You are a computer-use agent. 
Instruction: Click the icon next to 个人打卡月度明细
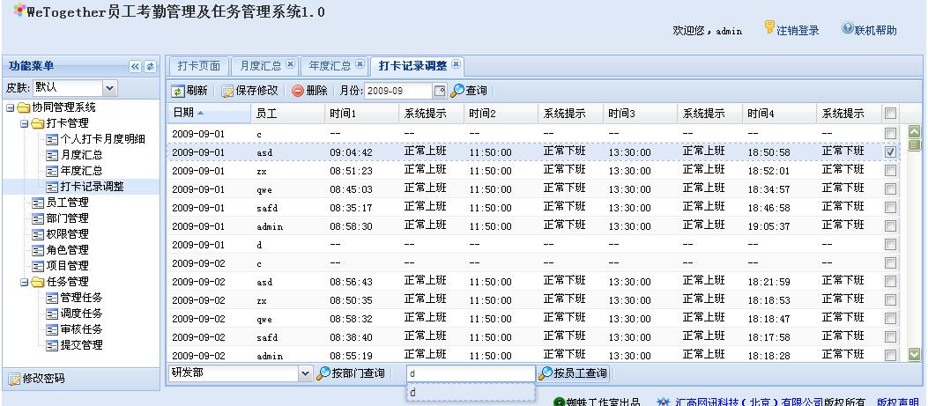pos(52,140)
